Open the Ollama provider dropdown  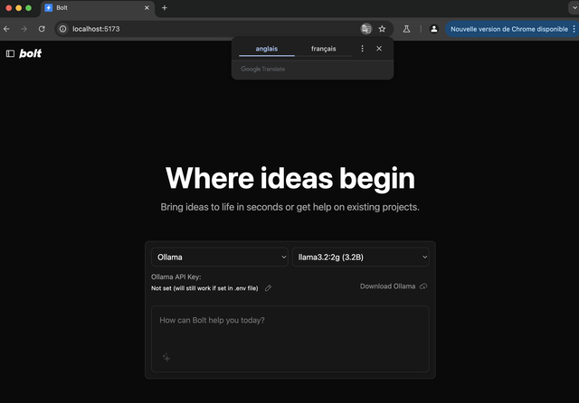(x=220, y=257)
